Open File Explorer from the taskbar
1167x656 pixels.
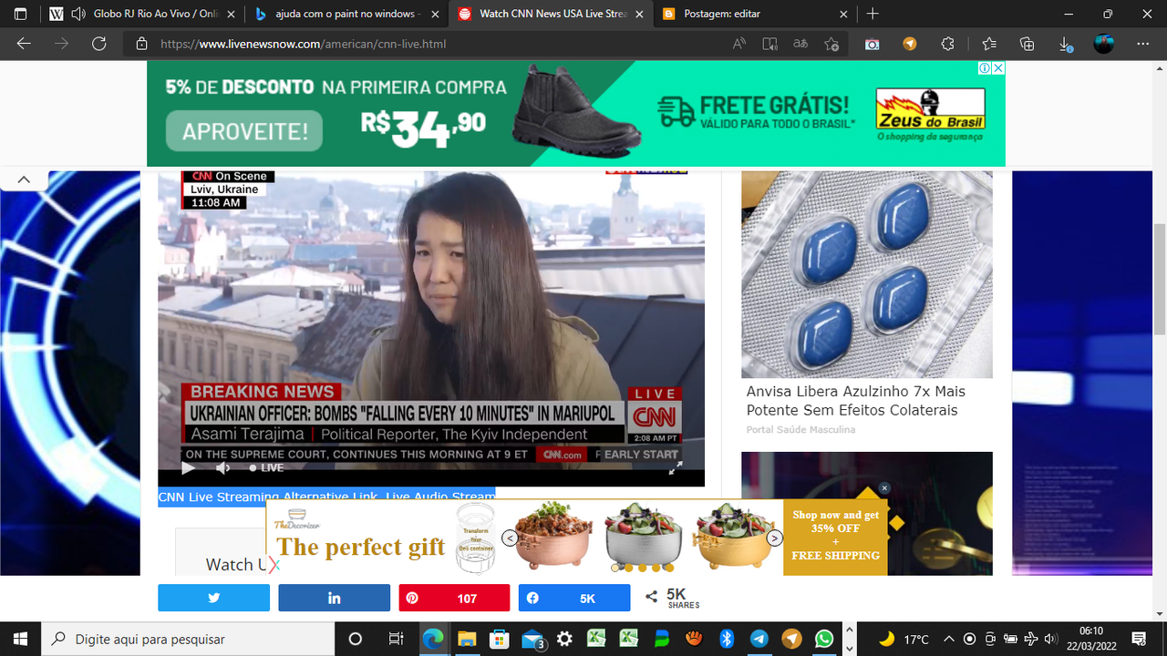click(x=466, y=639)
